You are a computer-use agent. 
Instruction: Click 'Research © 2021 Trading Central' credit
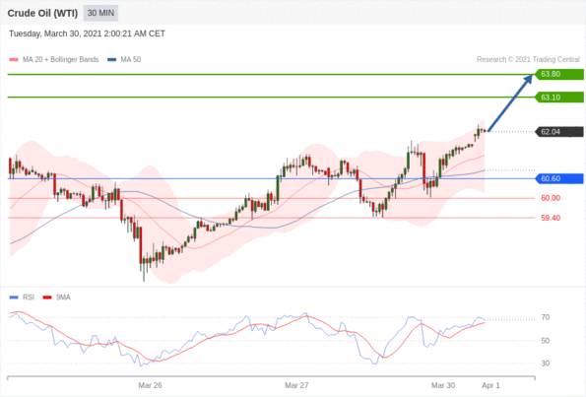point(528,59)
